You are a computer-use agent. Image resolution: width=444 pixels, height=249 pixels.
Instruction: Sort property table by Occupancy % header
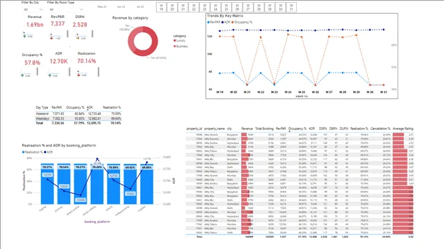pyautogui.click(x=298, y=129)
